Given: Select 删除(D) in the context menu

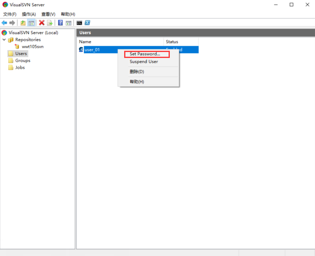Looking at the screenshot, I should [136, 72].
